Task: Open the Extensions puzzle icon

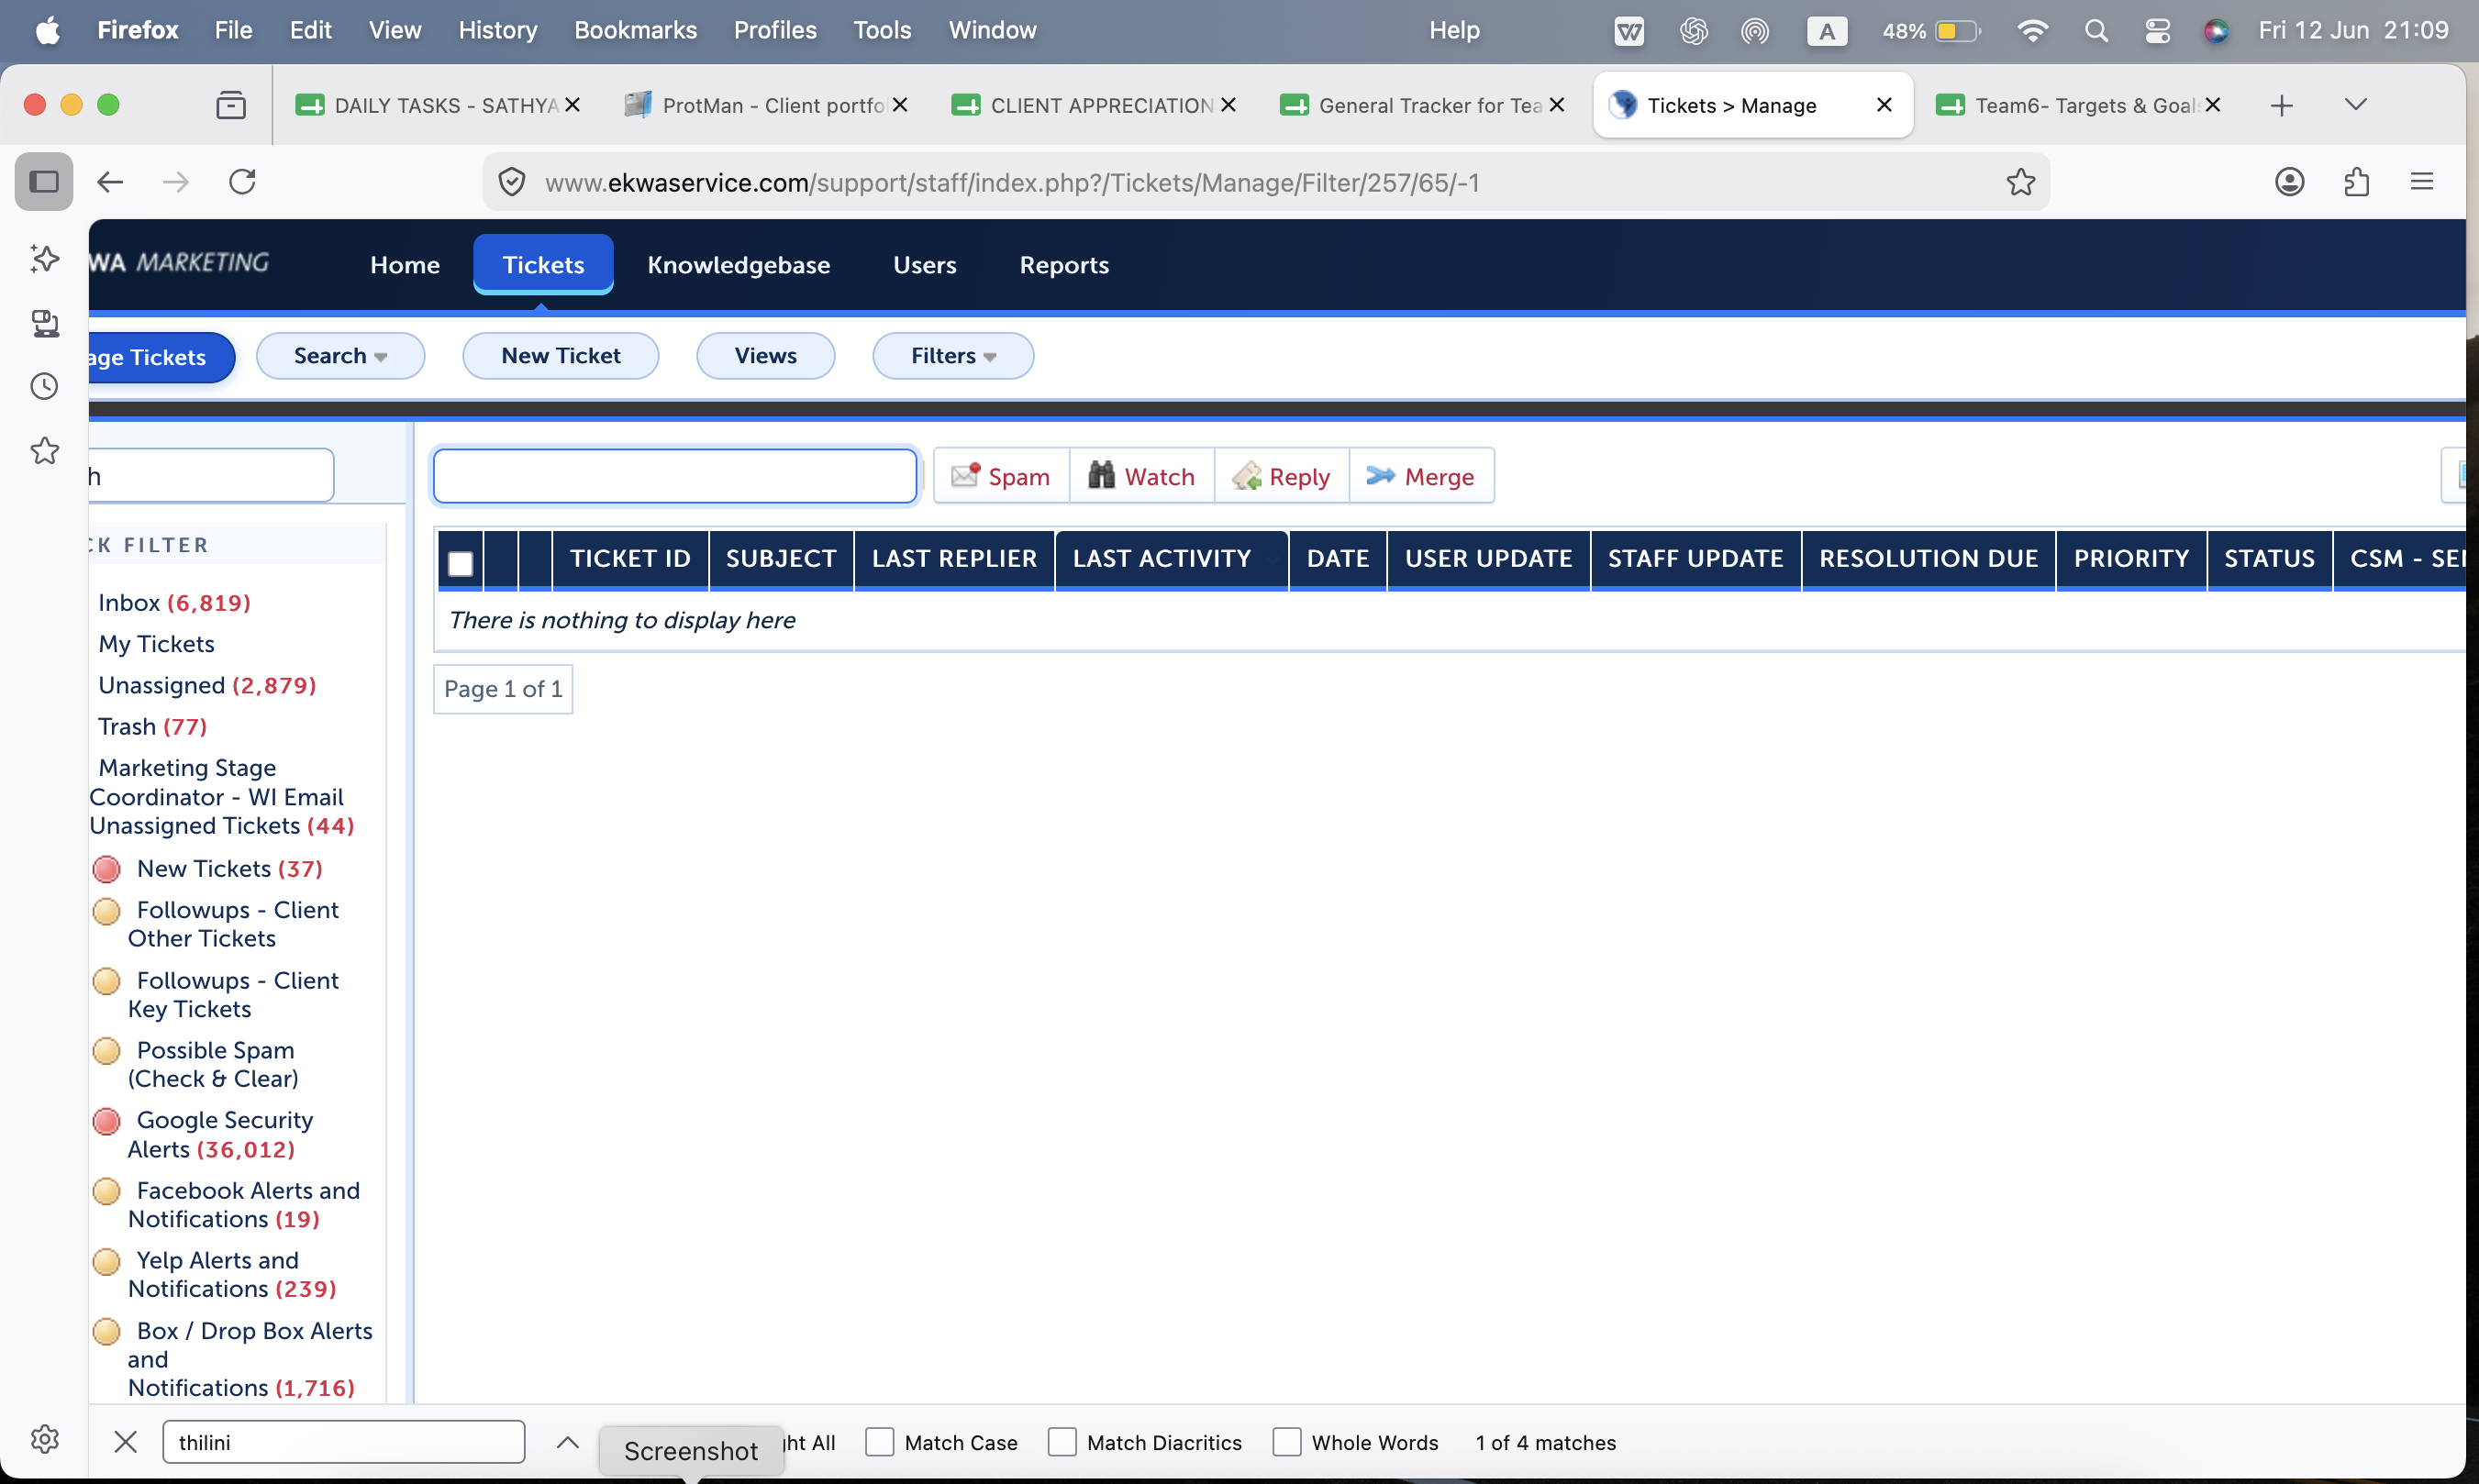Action: click(x=2356, y=182)
